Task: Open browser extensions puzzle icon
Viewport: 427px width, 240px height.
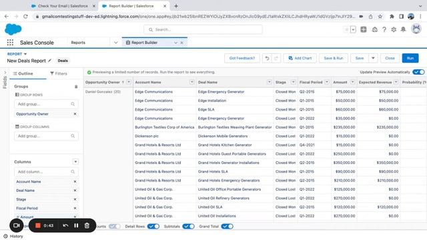Action: point(392,16)
